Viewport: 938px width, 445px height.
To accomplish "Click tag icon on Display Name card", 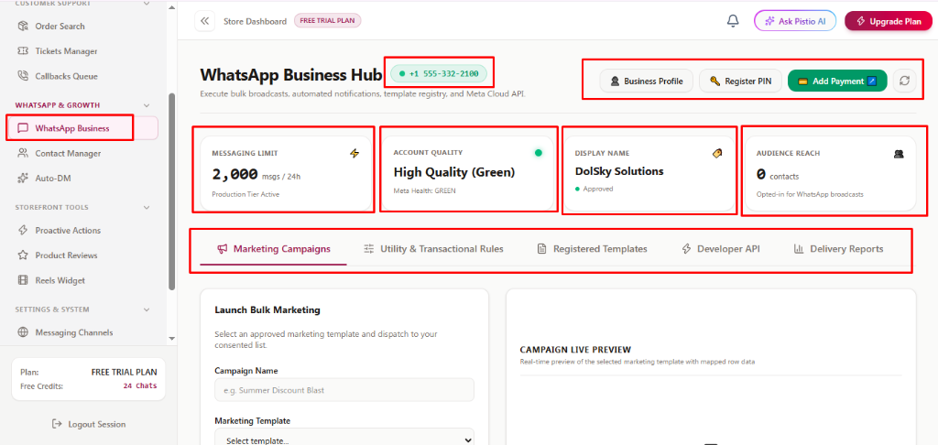I will [717, 154].
